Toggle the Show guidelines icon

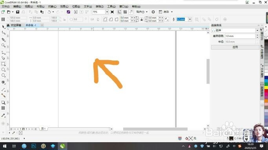[x=131, y=12]
